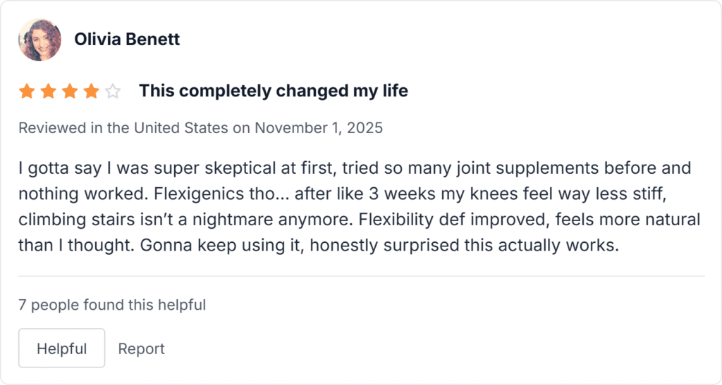Click 'United States' in the review location
Screen dimensions: 722x385
coord(181,127)
